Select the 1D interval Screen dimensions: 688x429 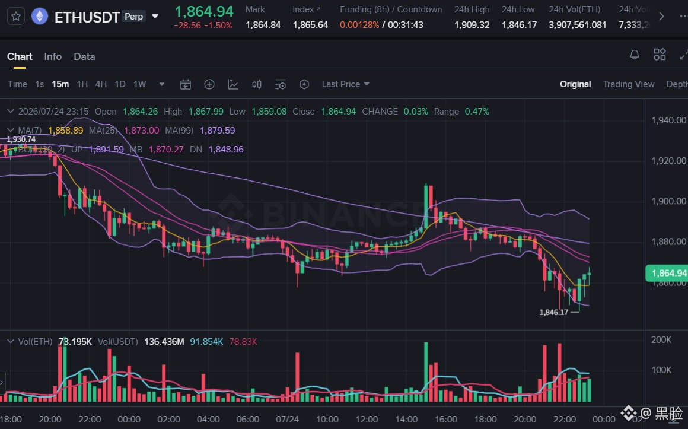[x=120, y=84]
